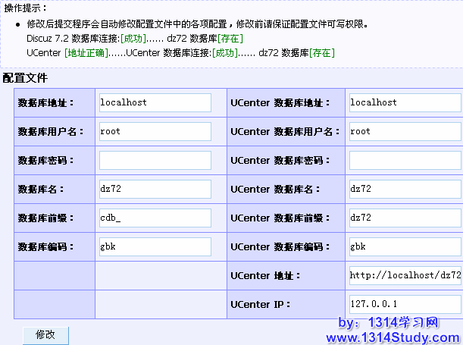463x345 pixels.
Task: Click the www.1314Study.com watermark link
Action: pyautogui.click(x=393, y=337)
